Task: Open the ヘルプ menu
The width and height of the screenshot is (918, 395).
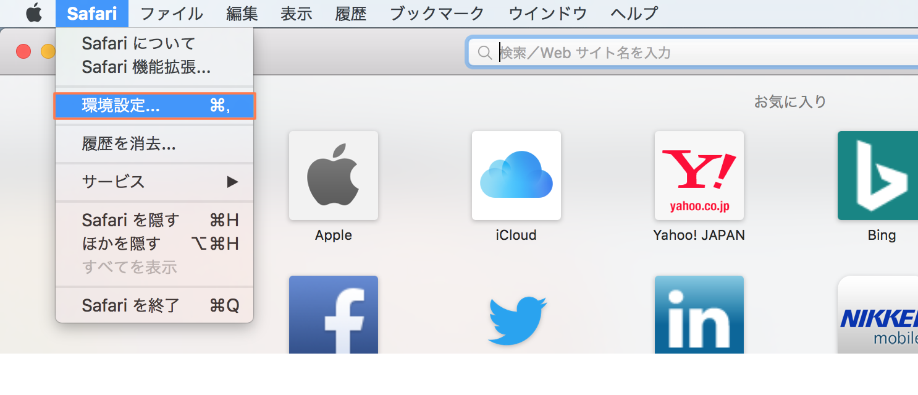Action: click(x=634, y=13)
